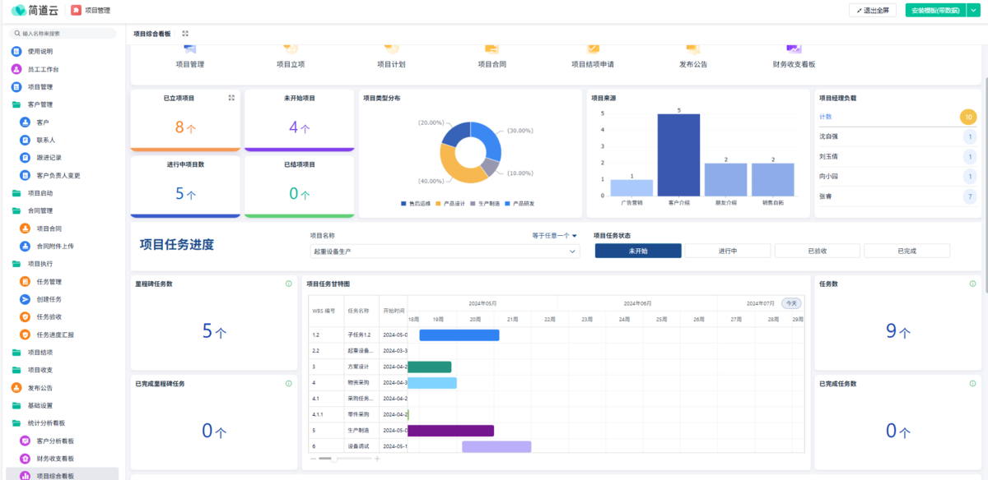
Task: Select the 已完成 task status filter
Action: [906, 251]
